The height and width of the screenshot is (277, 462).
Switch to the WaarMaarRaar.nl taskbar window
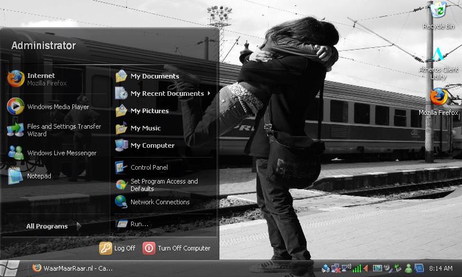tap(72, 268)
